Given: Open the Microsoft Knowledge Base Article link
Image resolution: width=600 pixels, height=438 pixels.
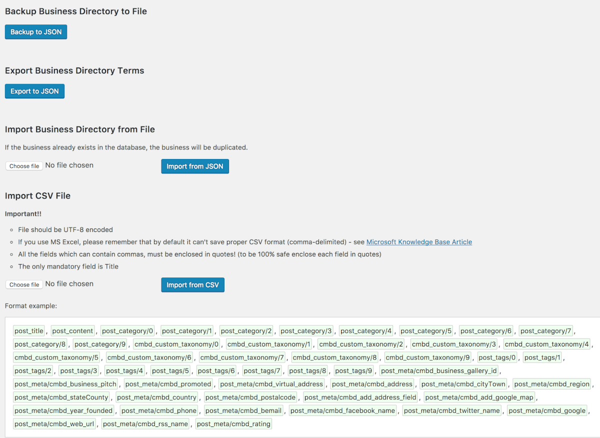Looking at the screenshot, I should [419, 242].
